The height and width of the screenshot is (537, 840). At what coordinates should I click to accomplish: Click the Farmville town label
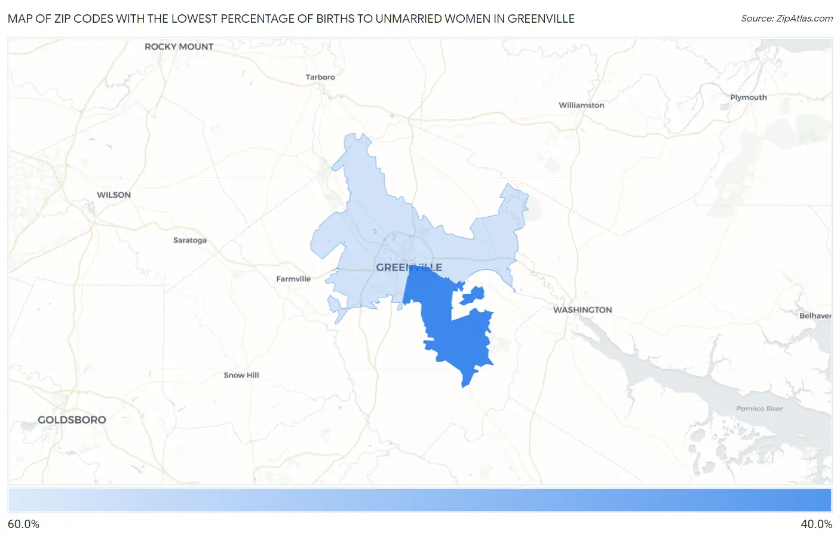point(293,279)
